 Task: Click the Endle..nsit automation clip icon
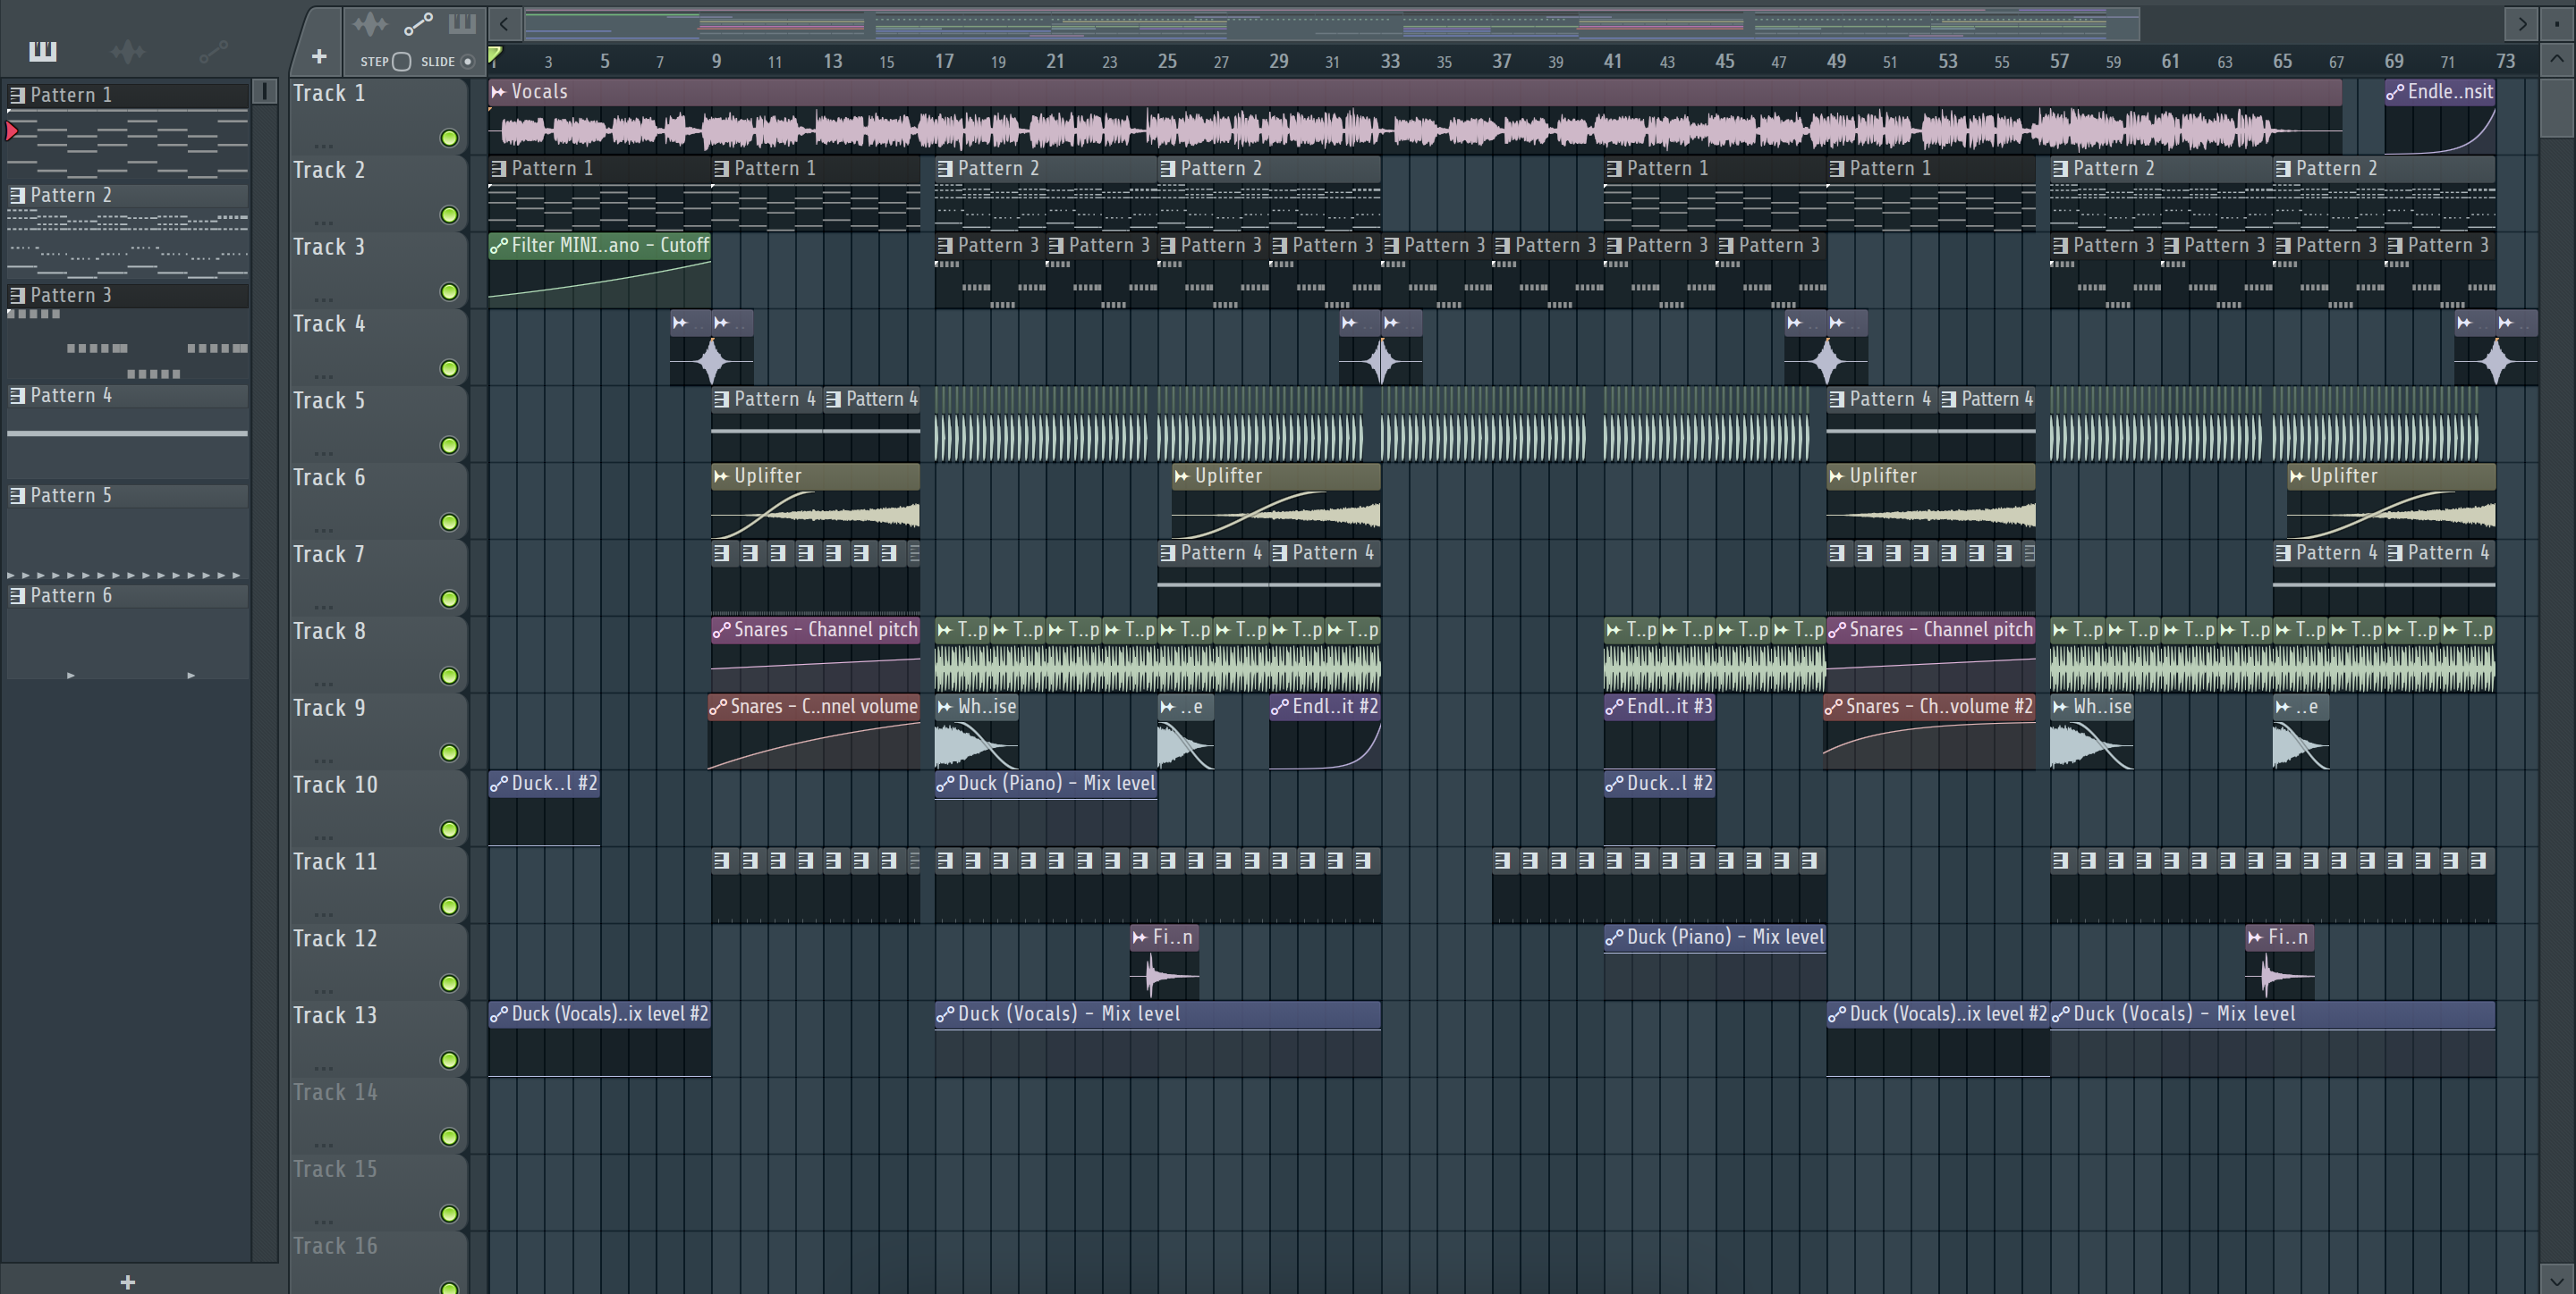pos(2395,92)
